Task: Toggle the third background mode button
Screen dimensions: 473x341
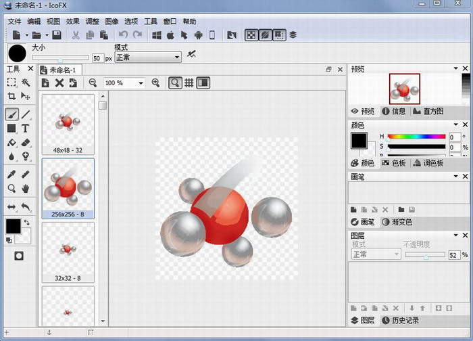Action: [279, 35]
